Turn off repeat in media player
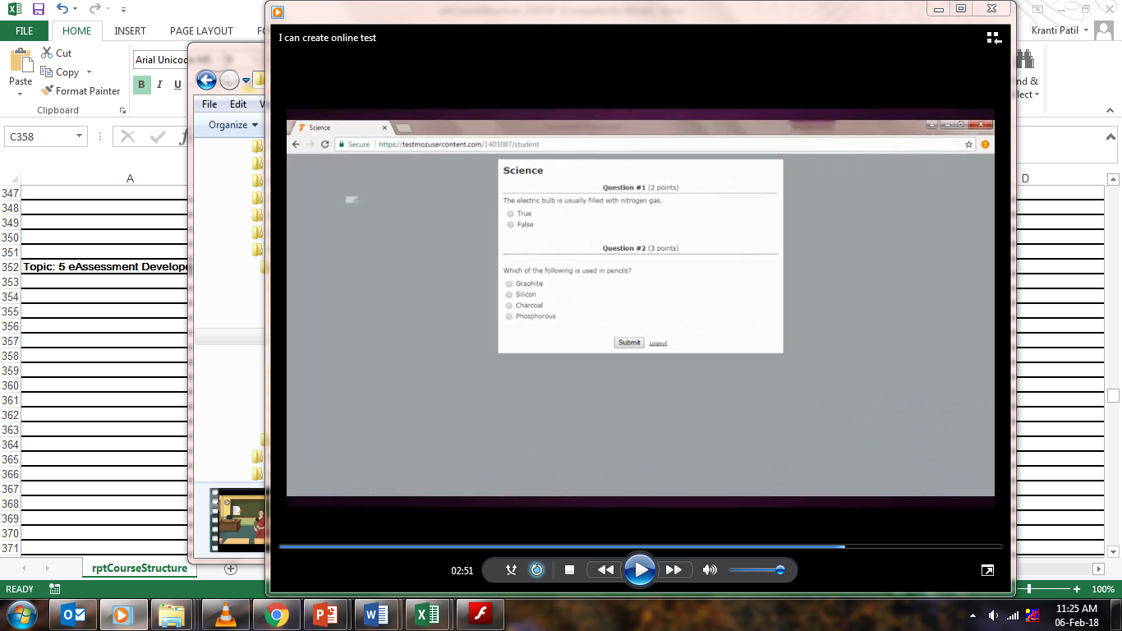Image resolution: width=1122 pixels, height=631 pixels. pyautogui.click(x=536, y=570)
